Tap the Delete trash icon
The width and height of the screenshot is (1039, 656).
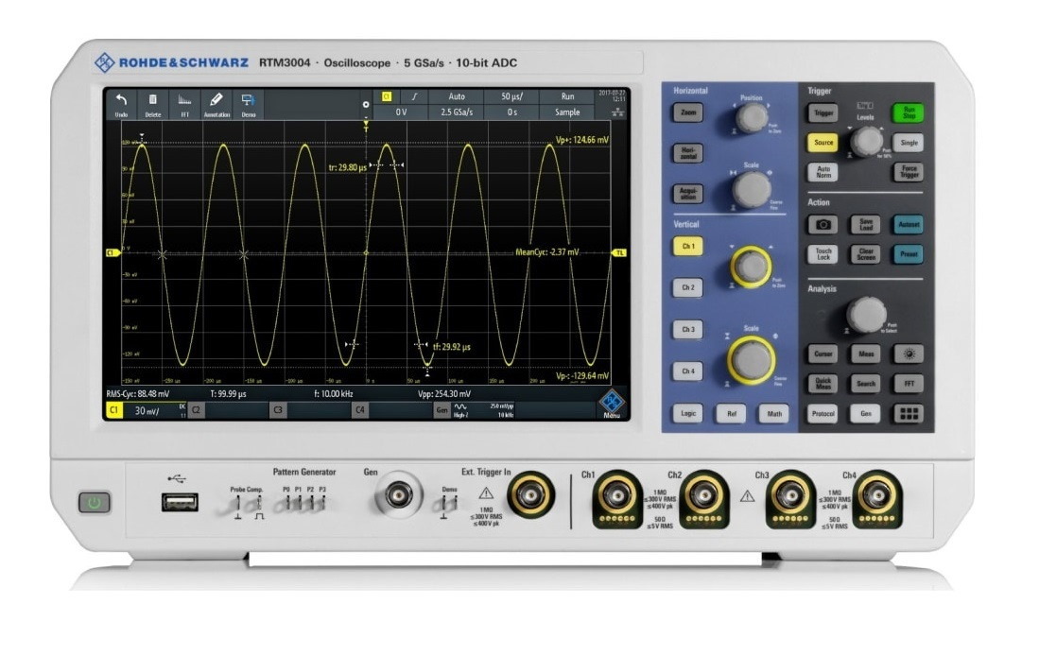pyautogui.click(x=152, y=102)
